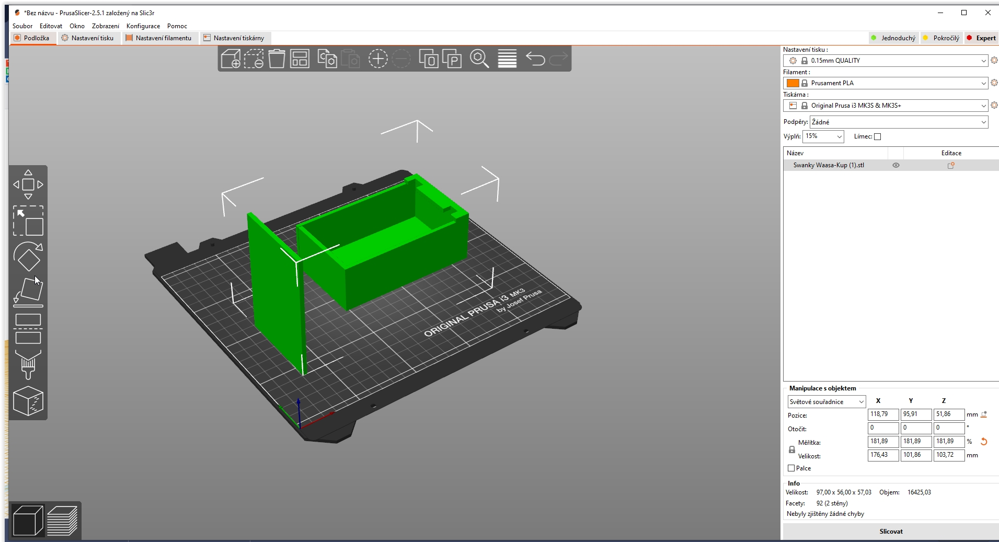Switch to Pokročilý mode

pos(941,38)
